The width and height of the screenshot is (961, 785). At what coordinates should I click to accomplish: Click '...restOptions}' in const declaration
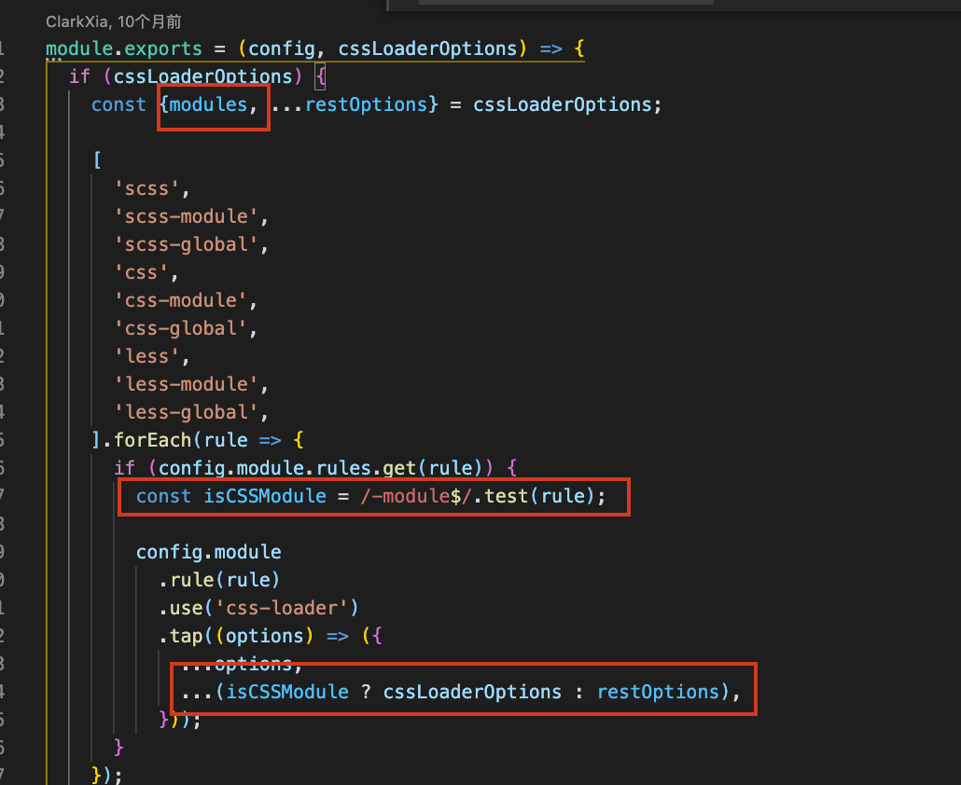(355, 104)
